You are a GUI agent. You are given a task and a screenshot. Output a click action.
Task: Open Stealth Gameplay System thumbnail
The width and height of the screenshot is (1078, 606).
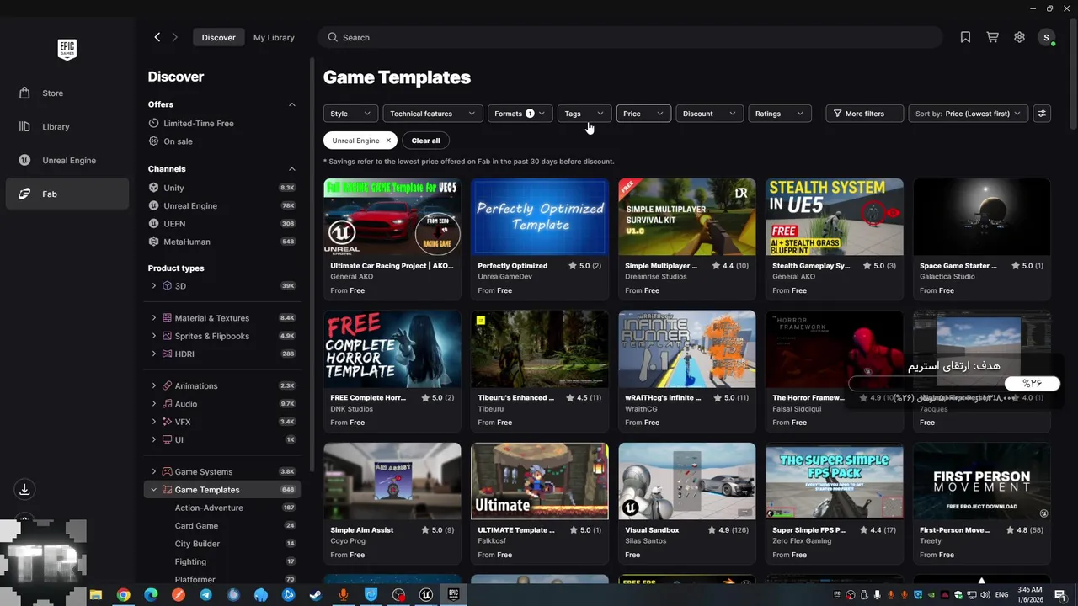point(835,216)
